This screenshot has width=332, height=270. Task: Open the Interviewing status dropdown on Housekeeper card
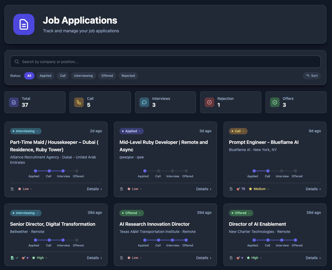pyautogui.click(x=26, y=131)
